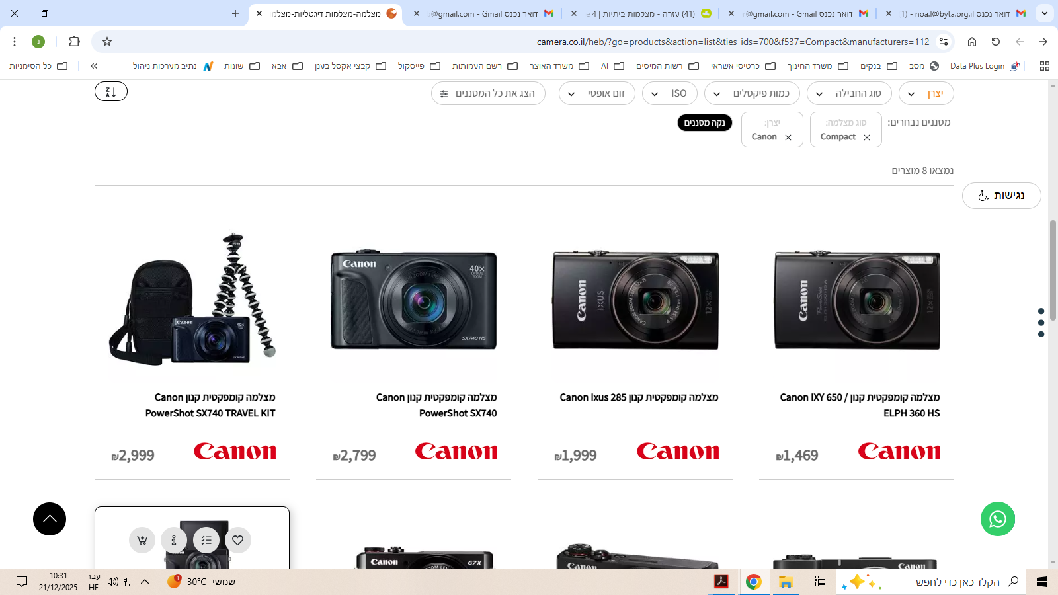Open Adobe Acrobat from the taskbar
Screen dimensions: 1058x595
(x=721, y=582)
